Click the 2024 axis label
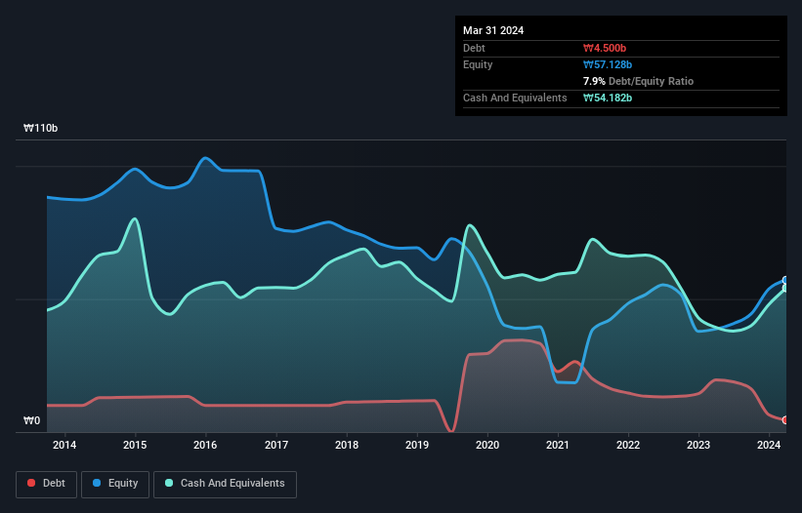The image size is (802, 513). 769,445
